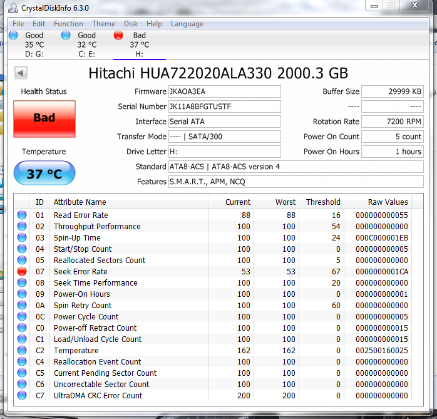Image resolution: width=437 pixels, height=419 pixels.
Task: Click the CrystalDiskInfo title bar app icon
Action: pos(13,8)
